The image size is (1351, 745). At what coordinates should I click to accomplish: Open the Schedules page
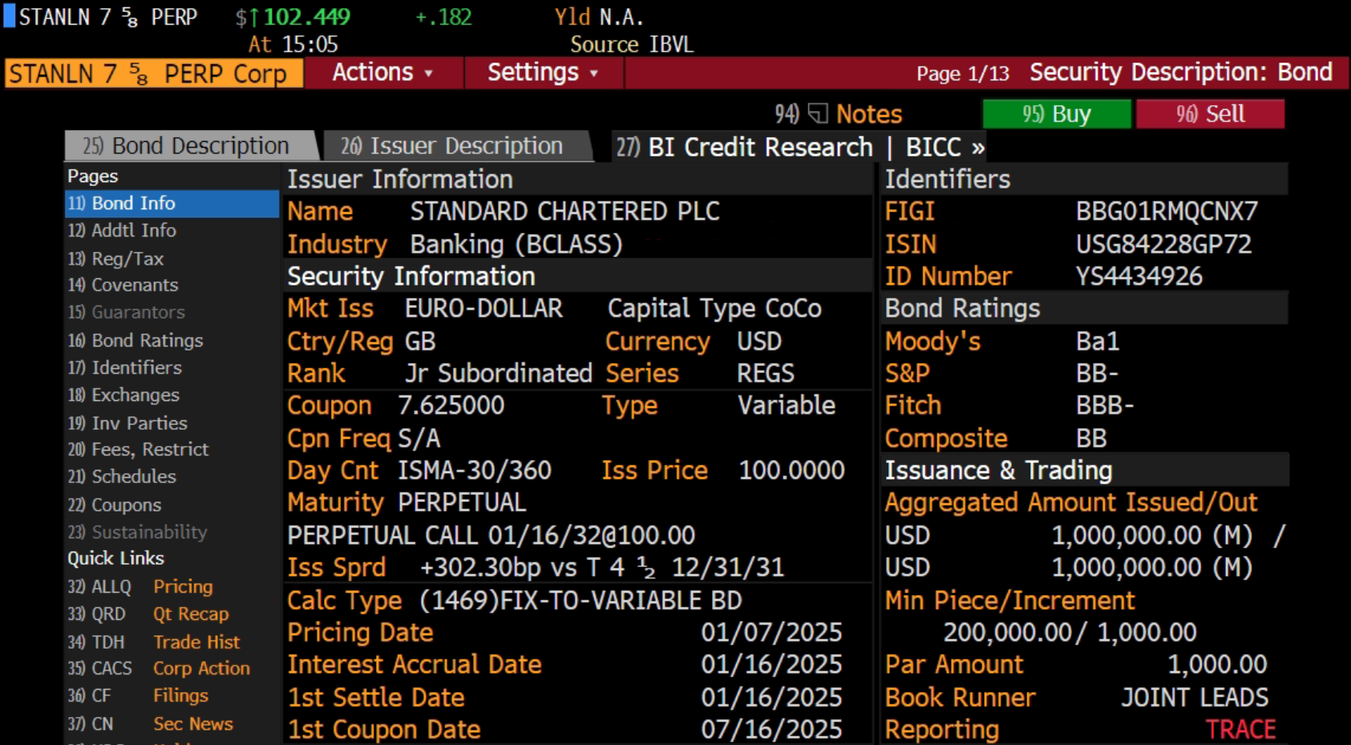coord(122,476)
